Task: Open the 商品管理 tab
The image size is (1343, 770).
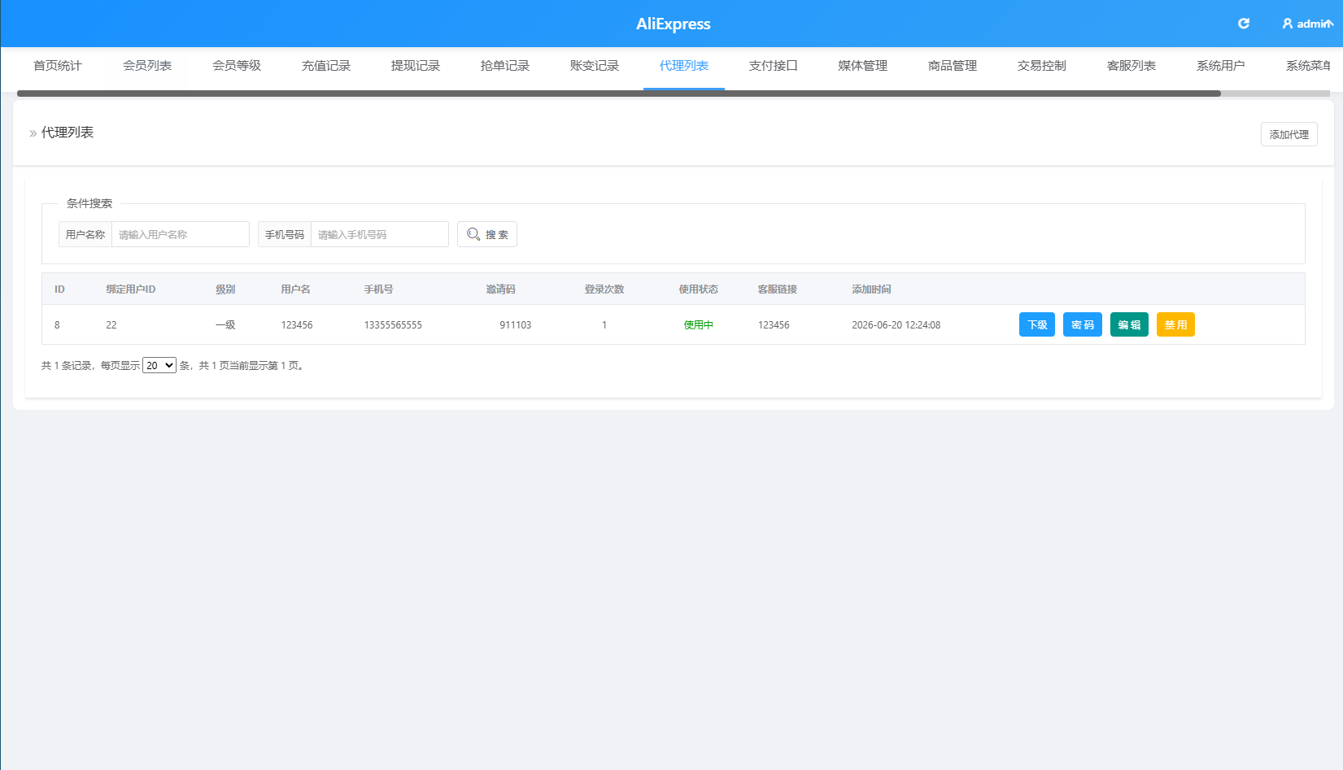Action: coord(953,66)
